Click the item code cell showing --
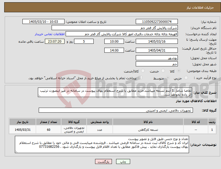The height and width of the screenshot is (169, 221). click(196, 130)
